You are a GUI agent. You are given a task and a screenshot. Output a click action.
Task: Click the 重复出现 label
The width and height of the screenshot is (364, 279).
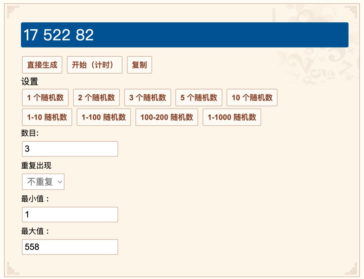coord(36,165)
